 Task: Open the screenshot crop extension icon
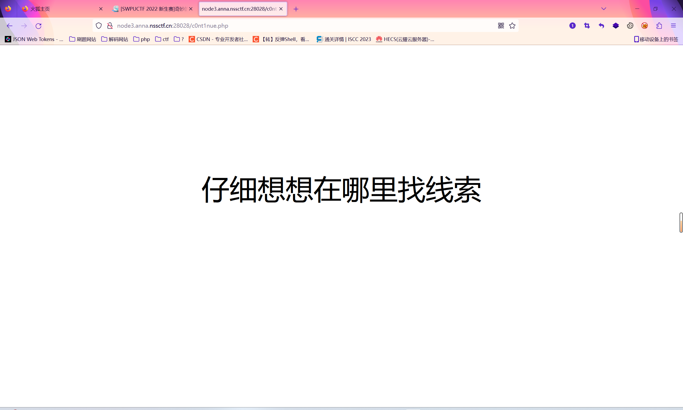pyautogui.click(x=587, y=26)
